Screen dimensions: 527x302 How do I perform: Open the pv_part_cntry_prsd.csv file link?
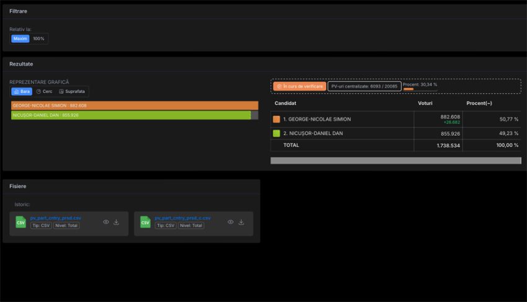(x=55, y=218)
